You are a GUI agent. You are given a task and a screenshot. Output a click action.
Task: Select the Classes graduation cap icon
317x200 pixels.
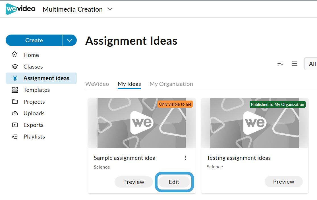15,67
